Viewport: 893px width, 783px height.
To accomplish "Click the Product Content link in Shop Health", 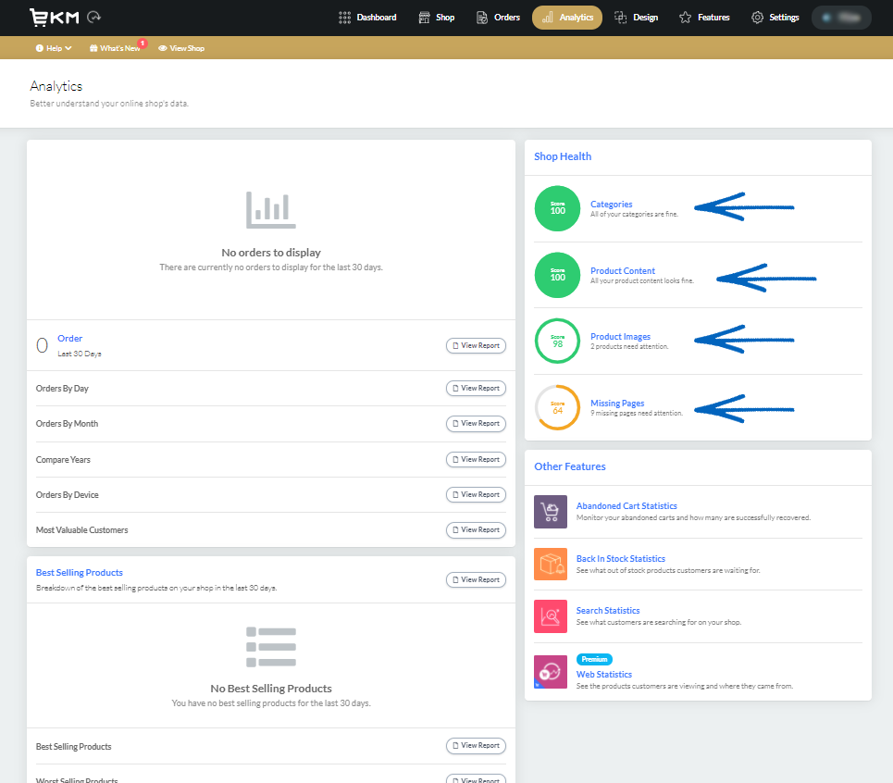I will 622,270.
